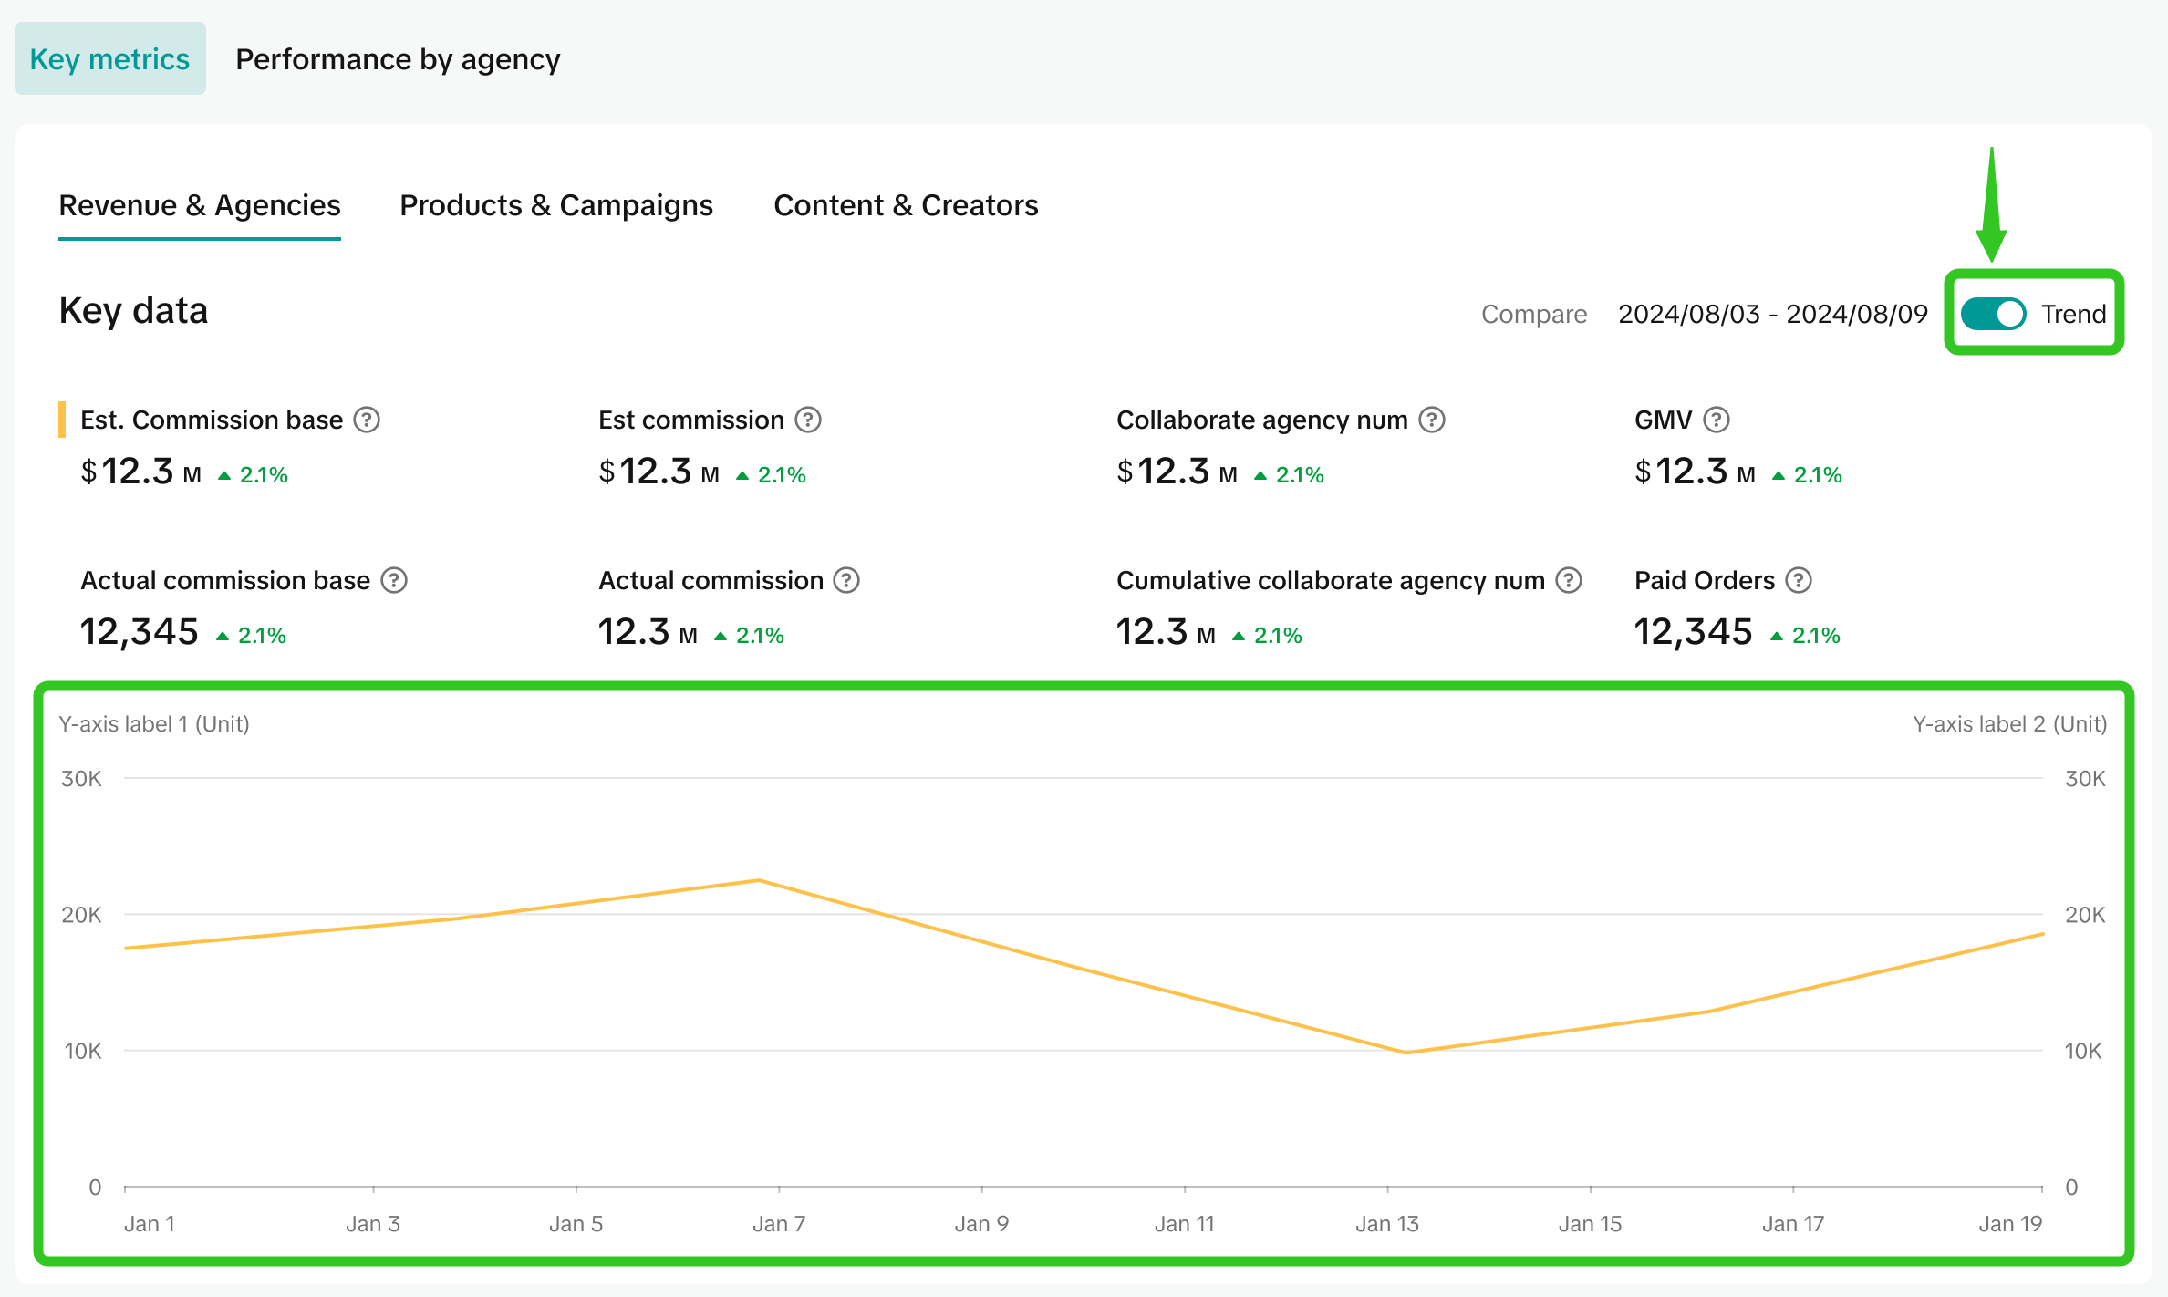Select the Revenue & Agencies tab
The image size is (2168, 1297).
(200, 205)
